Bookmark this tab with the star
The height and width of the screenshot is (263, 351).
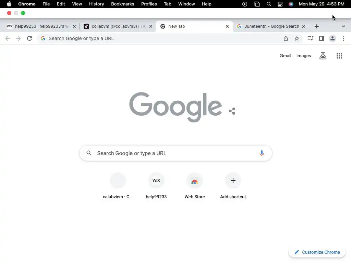pos(297,38)
